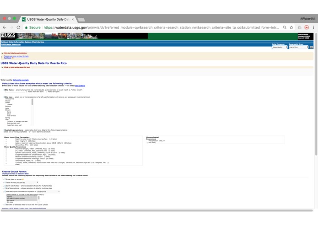Reload the current page
Screen dimensions: 318x226
[x=18, y=27]
